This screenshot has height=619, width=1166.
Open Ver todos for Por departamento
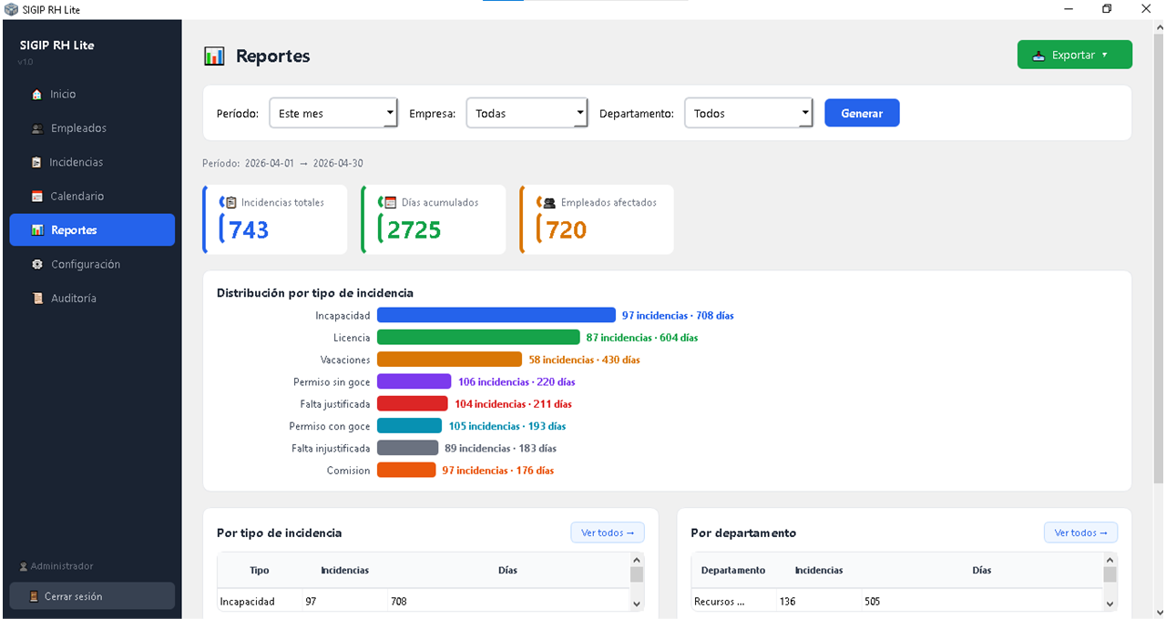pyautogui.click(x=1080, y=533)
